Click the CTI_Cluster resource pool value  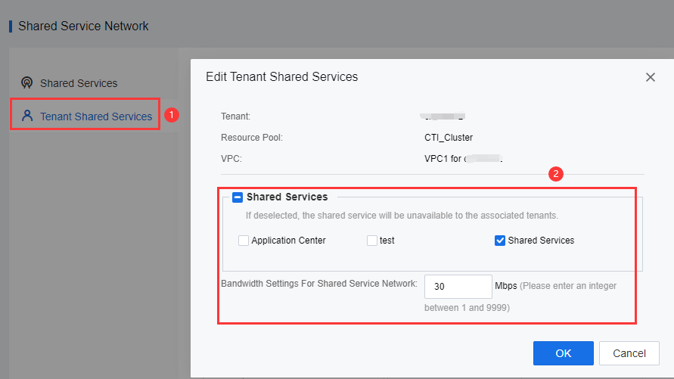coord(449,138)
